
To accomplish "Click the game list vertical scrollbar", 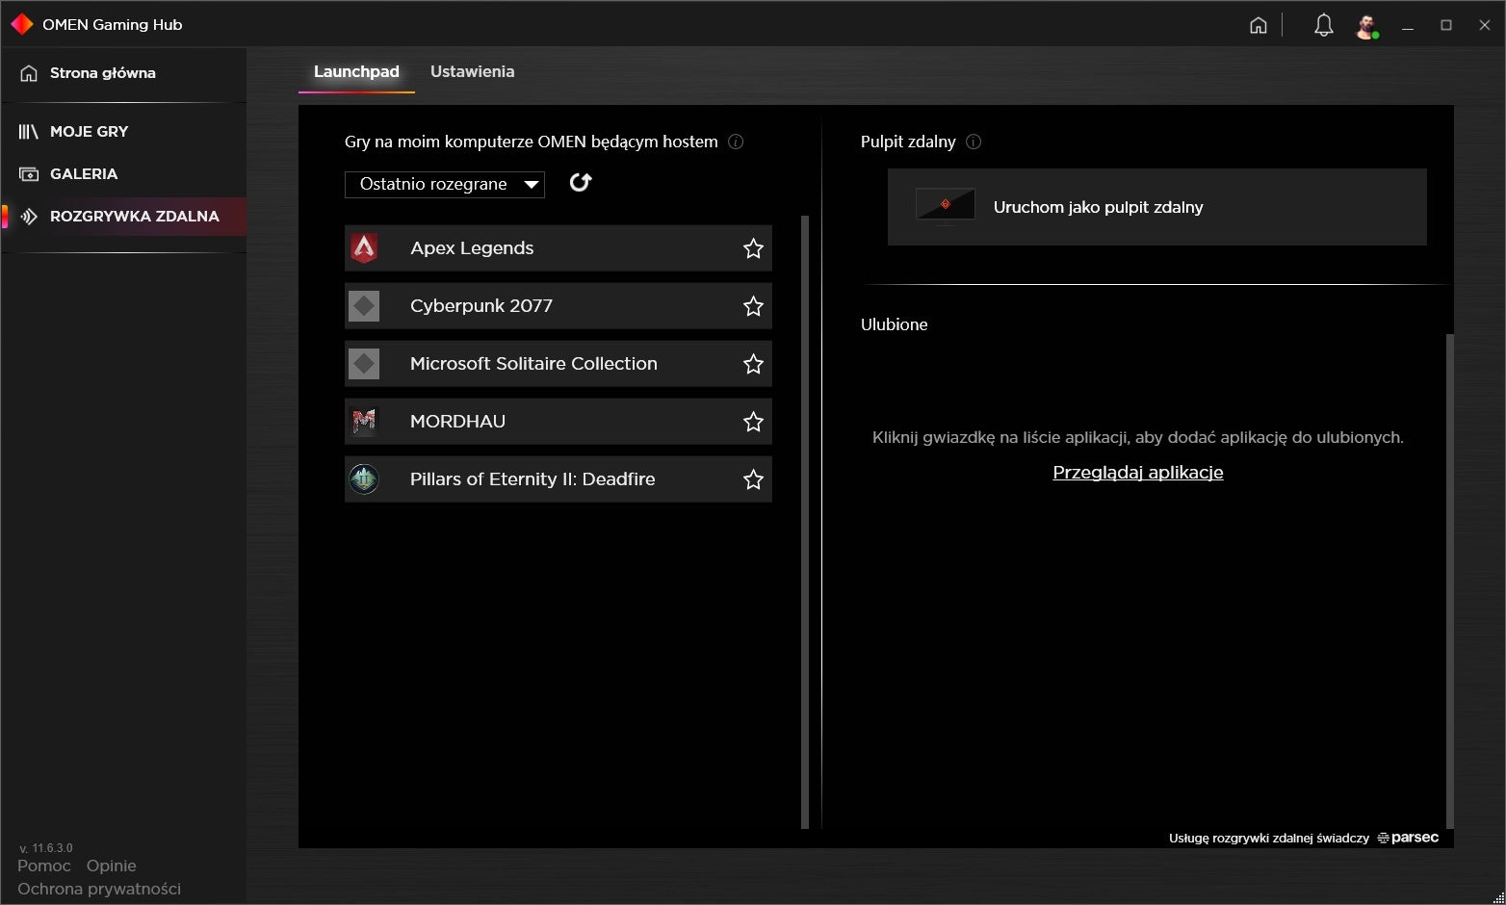I will (x=805, y=522).
